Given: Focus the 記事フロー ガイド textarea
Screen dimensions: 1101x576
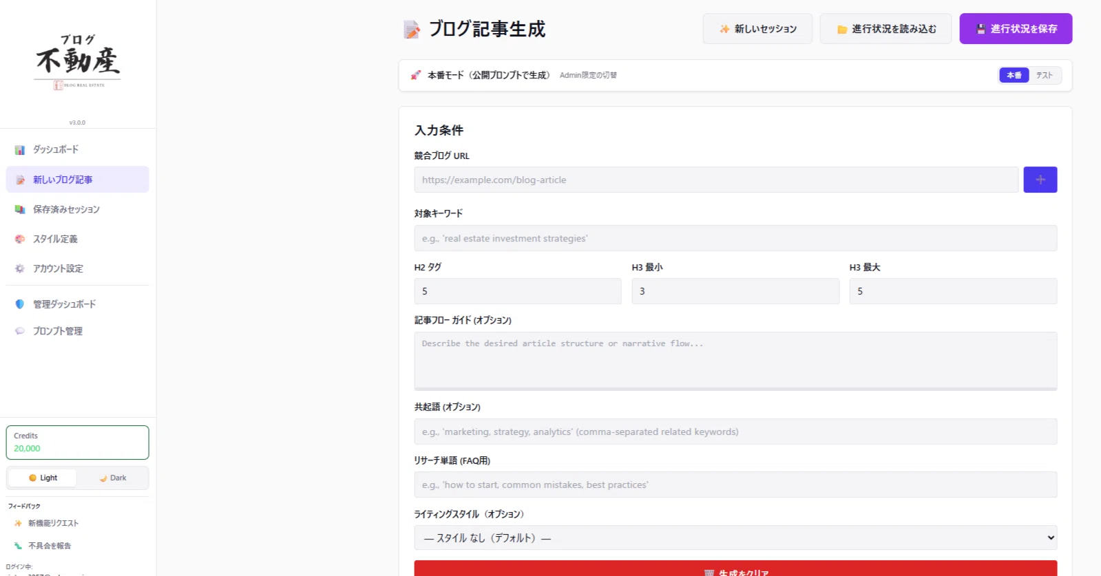Looking at the screenshot, I should [735, 361].
